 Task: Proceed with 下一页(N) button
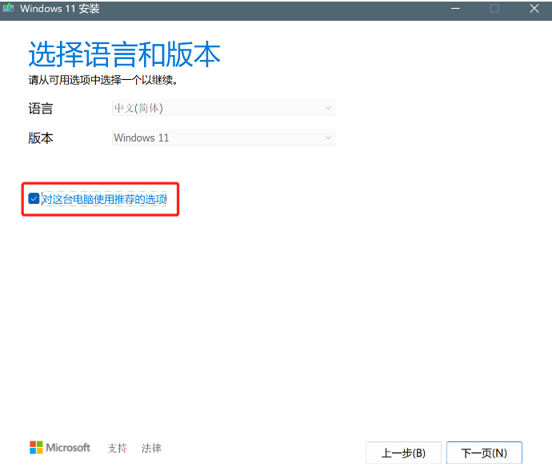pos(484,453)
